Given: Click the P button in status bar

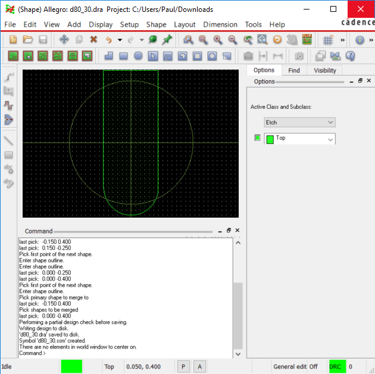Looking at the screenshot, I should [x=183, y=367].
